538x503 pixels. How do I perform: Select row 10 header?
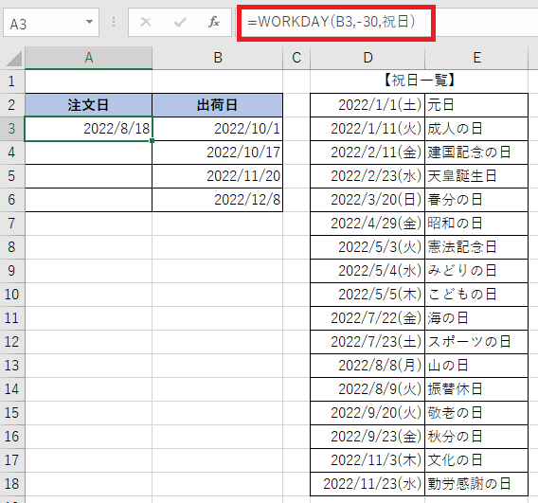tap(12, 295)
